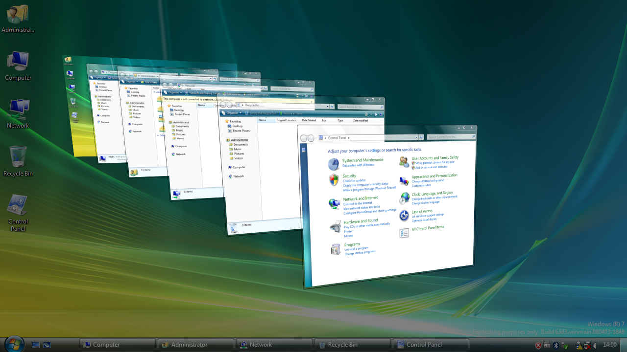
Task: Open Control Panel address bar dropdown arrow
Action: (416, 137)
